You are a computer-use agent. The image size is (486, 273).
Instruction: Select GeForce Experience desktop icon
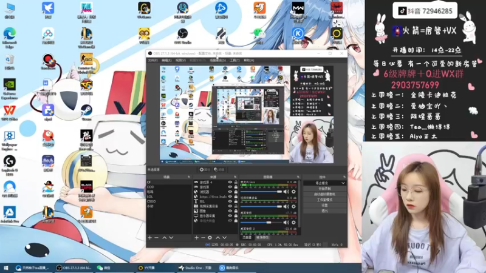(10, 89)
